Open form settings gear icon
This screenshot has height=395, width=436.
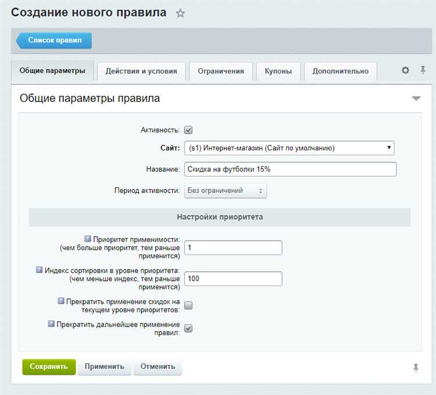point(405,70)
